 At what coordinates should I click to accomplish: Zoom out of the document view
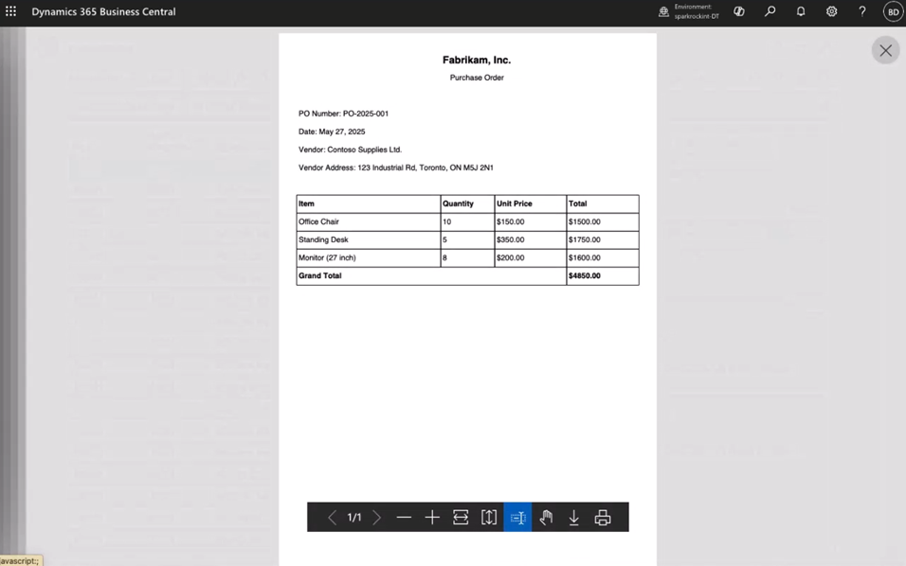coord(405,517)
